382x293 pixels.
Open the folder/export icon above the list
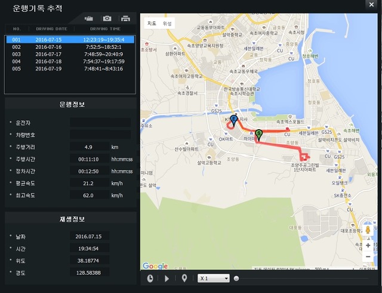(89, 18)
